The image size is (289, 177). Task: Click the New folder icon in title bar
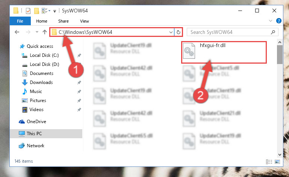pyautogui.click(x=36, y=11)
